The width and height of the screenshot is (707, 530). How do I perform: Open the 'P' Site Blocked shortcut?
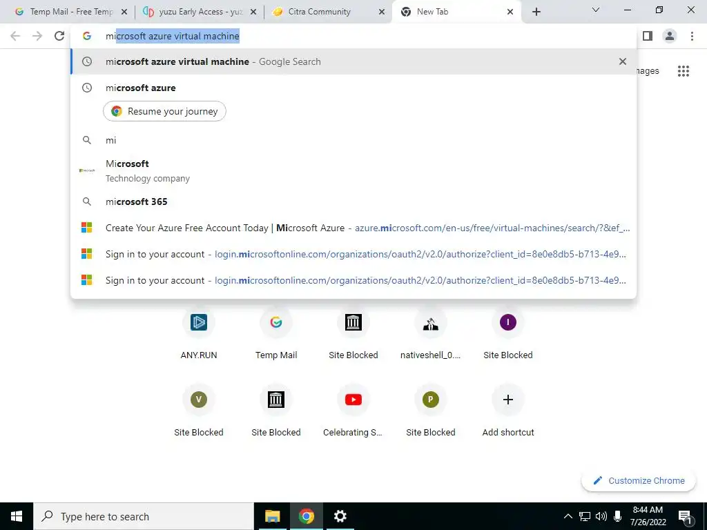(431, 410)
